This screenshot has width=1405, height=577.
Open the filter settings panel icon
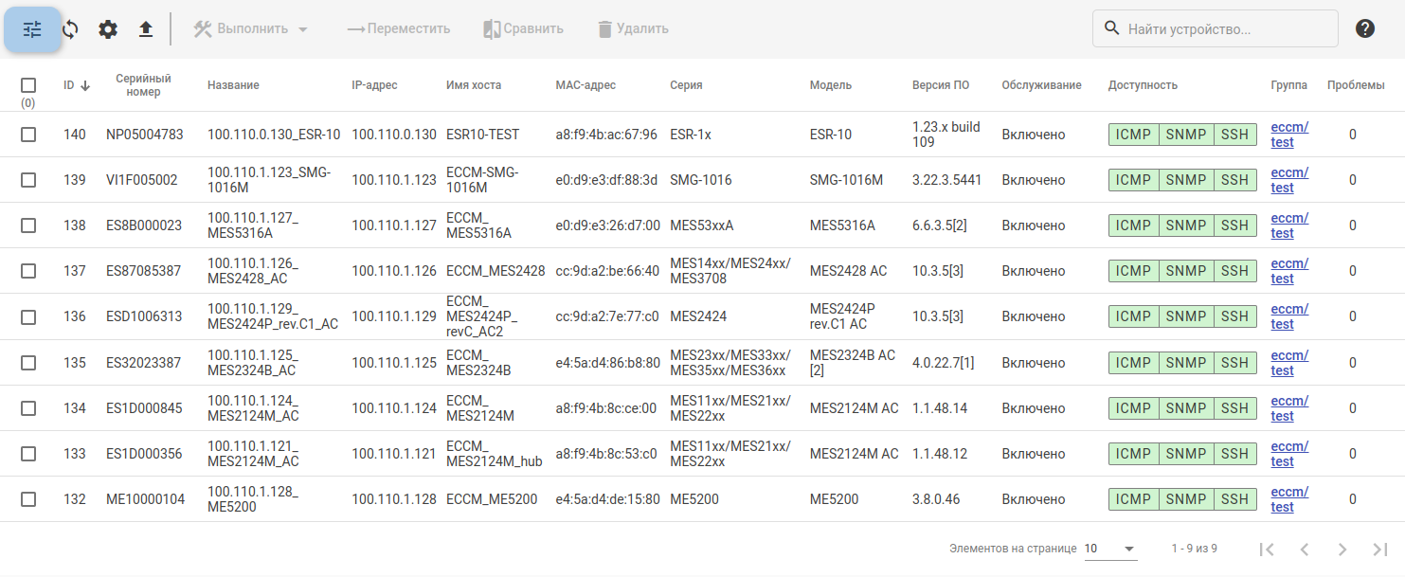tap(33, 29)
